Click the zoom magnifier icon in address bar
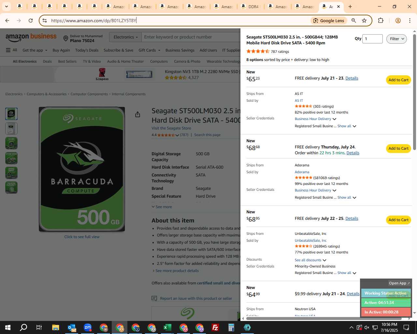Viewport: 417px width, 334px height. pyautogui.click(x=353, y=21)
